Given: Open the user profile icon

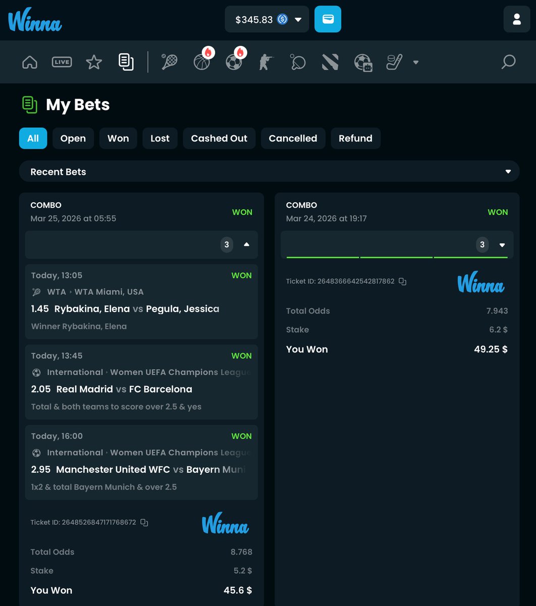Looking at the screenshot, I should tap(516, 19).
